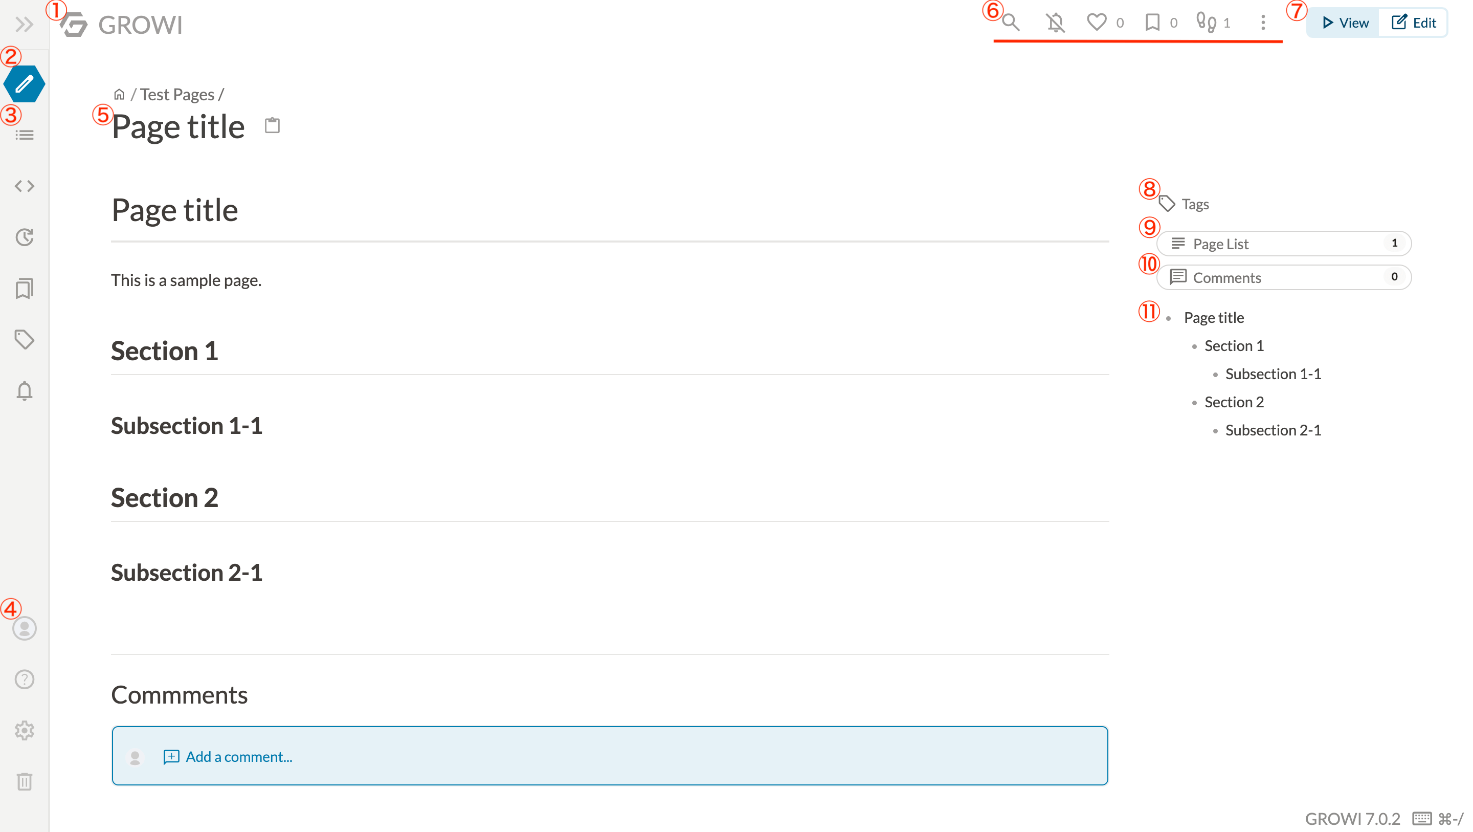Open the table of contents sidebar icon
Image resolution: width=1473 pixels, height=832 pixels.
pos(24,135)
